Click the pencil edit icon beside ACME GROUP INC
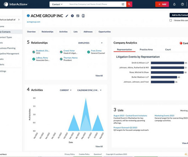The width and height of the screenshot is (188, 157). pyautogui.click(x=67, y=16)
